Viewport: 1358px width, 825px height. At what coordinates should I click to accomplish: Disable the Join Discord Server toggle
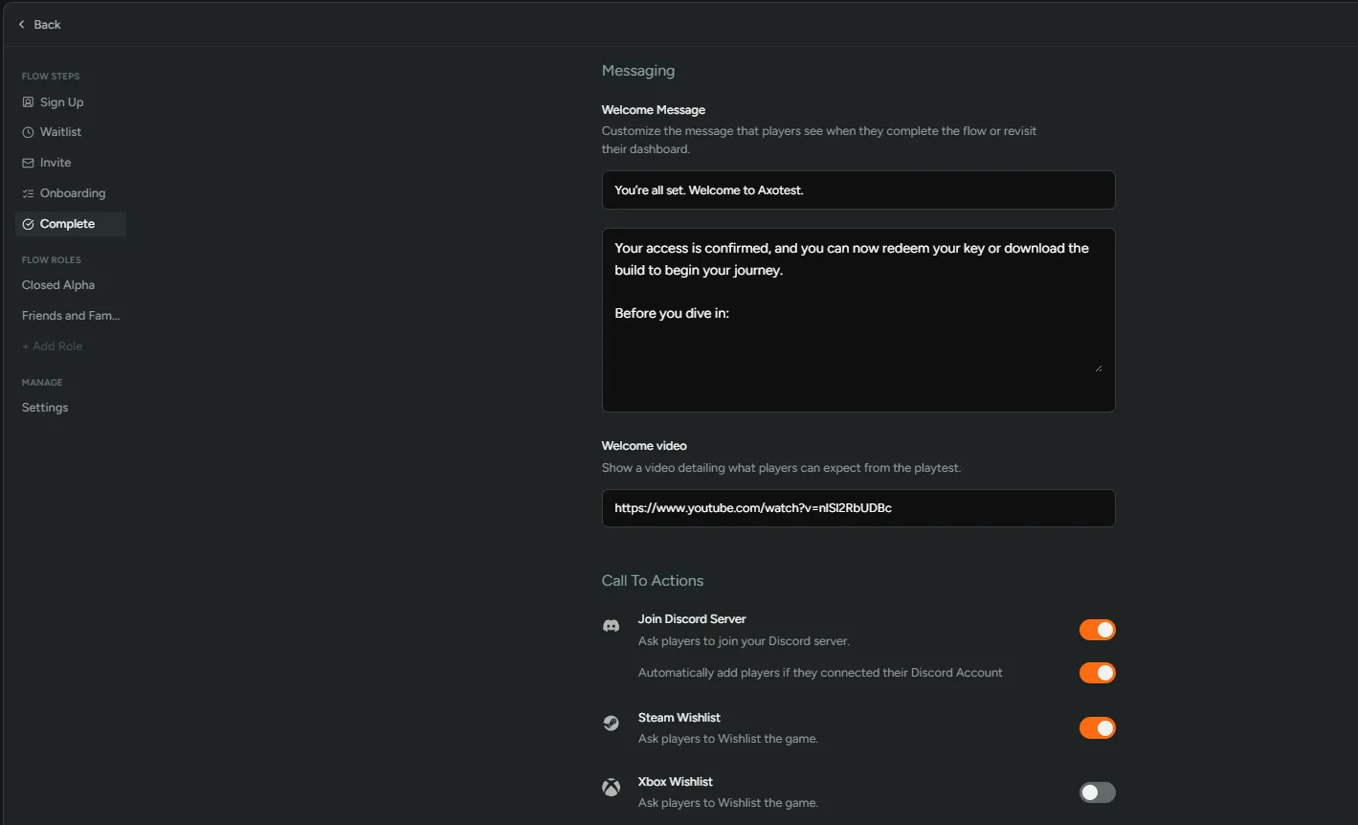pos(1097,630)
